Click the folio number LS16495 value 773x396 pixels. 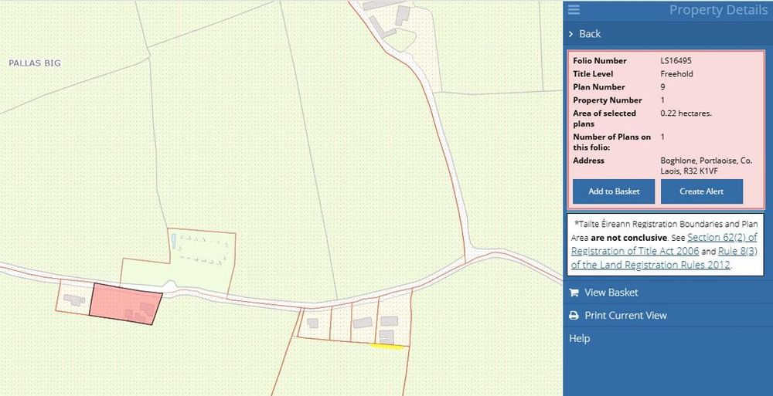point(677,61)
